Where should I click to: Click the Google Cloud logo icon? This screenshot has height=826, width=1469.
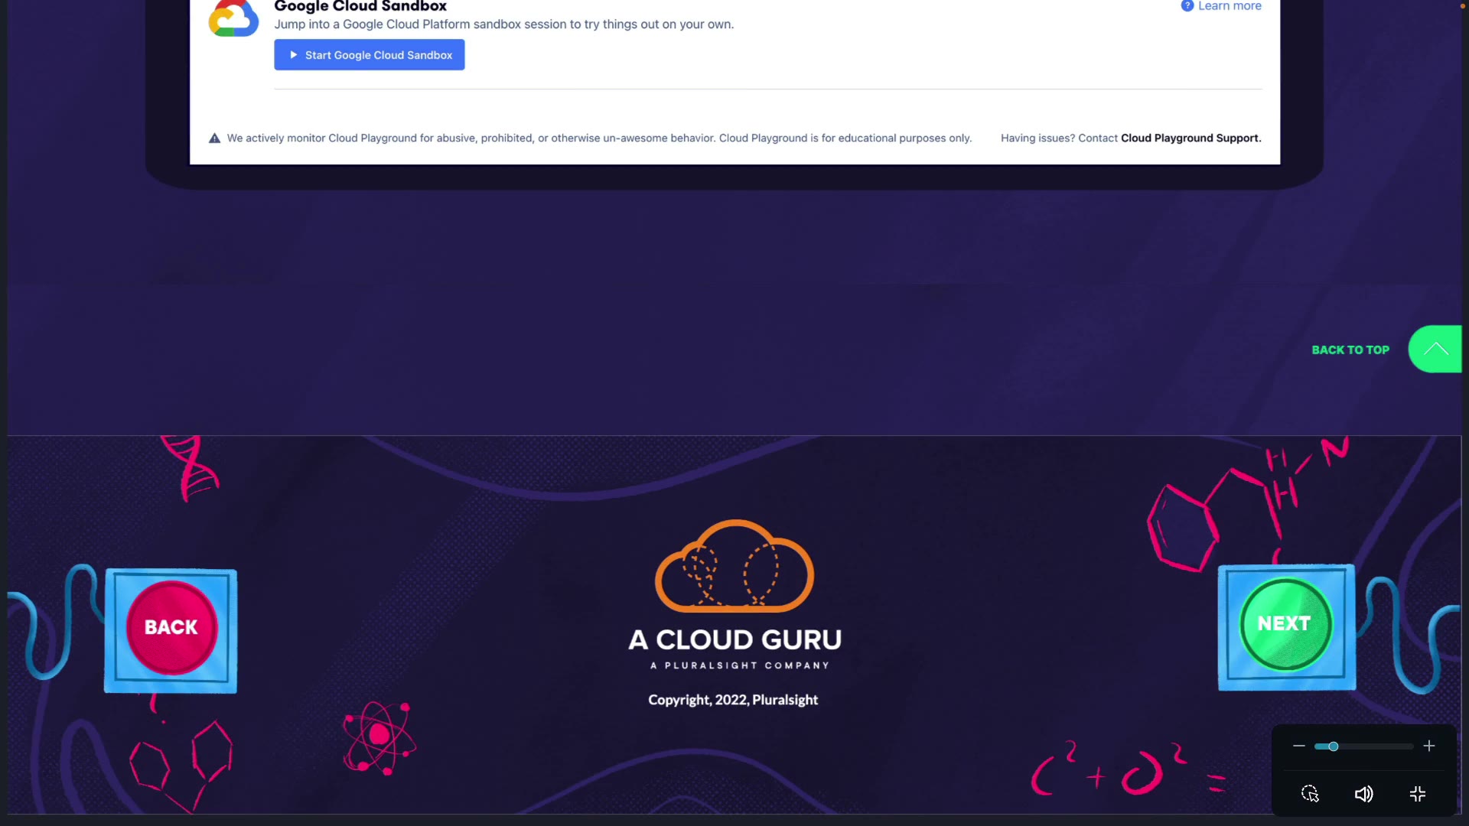(x=233, y=19)
